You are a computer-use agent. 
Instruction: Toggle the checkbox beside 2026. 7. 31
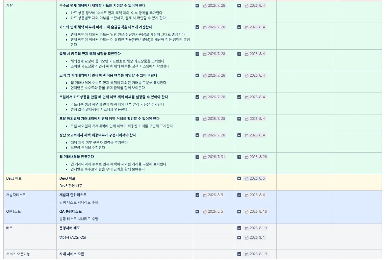[198, 157]
